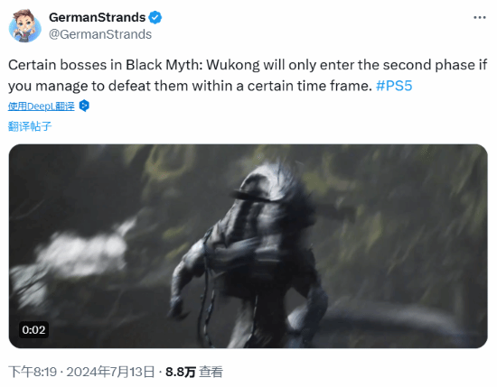The width and height of the screenshot is (497, 387).
Task: Click the 2024年7月13日 date
Action: pyautogui.click(x=110, y=372)
